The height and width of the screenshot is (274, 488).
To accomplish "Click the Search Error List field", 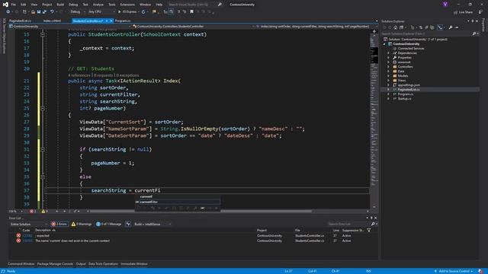I will pyautogui.click(x=348, y=224).
